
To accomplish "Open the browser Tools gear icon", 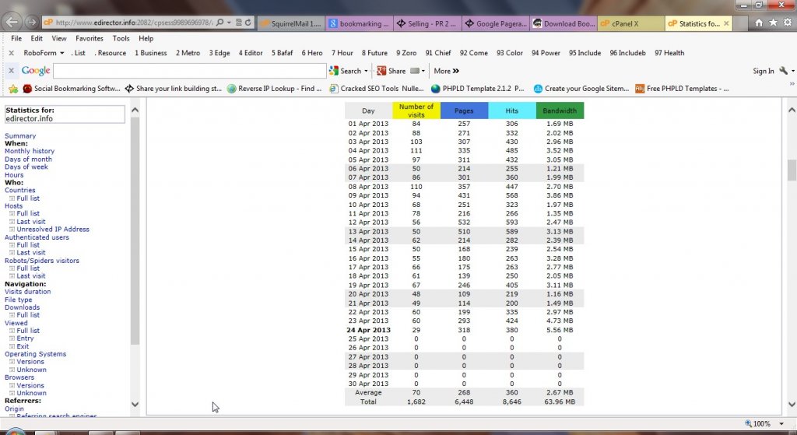I will click(x=788, y=23).
